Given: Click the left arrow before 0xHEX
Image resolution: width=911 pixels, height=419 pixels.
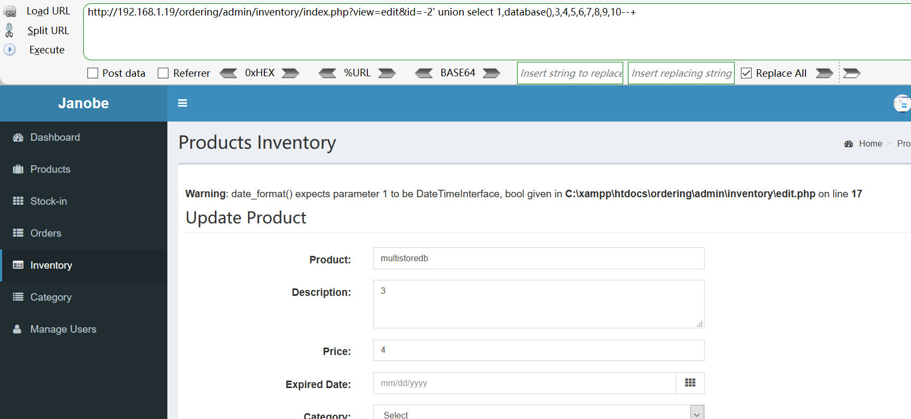Looking at the screenshot, I should point(228,73).
